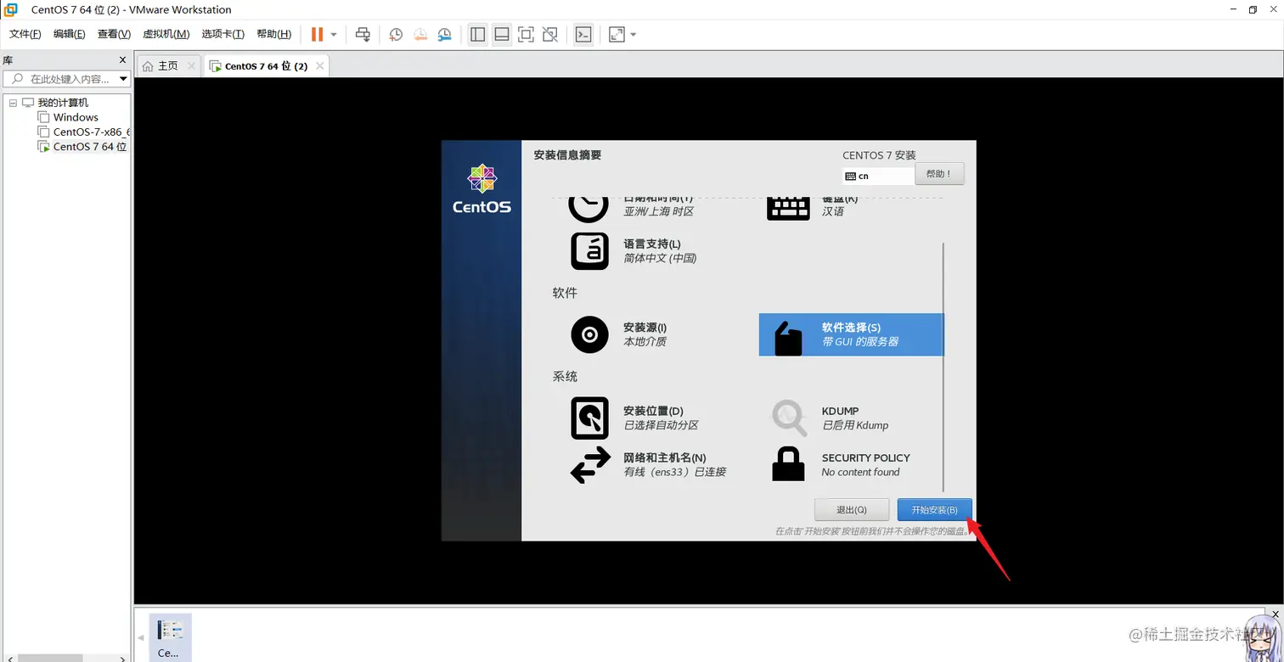Image resolution: width=1284 pixels, height=662 pixels.
Task: Click the 键盘 keyboard layout icon
Action: click(788, 208)
